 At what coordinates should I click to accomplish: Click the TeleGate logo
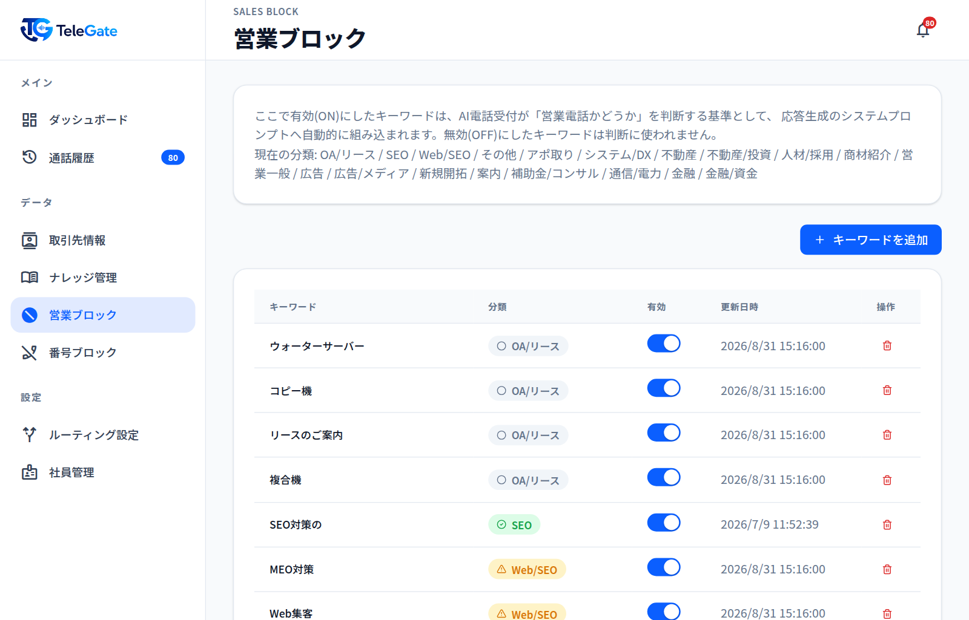tap(69, 30)
